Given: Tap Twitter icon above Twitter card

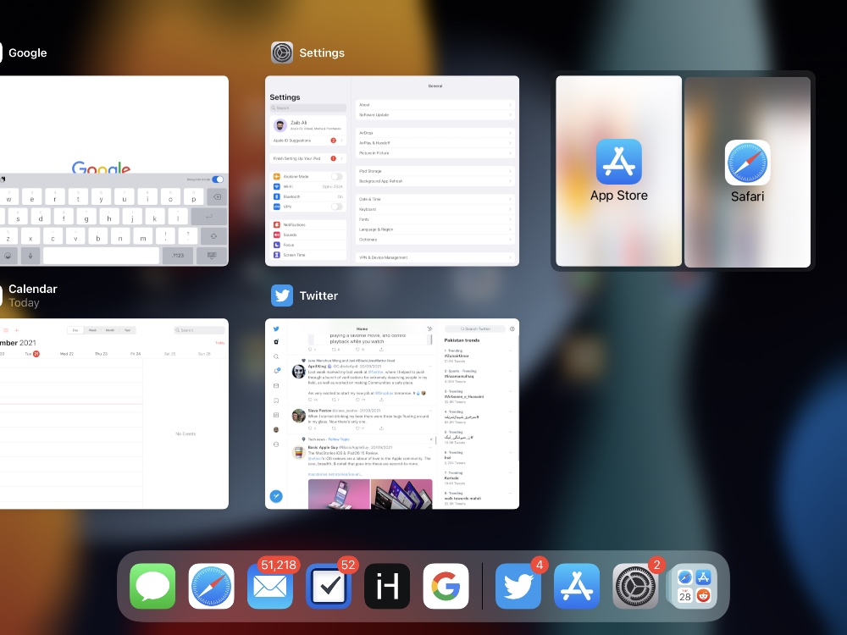Looking at the screenshot, I should click(x=282, y=295).
